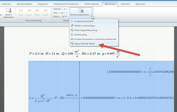The image size is (177, 112).
Task: Jump to first error with Erster
Action: coord(21,12)
